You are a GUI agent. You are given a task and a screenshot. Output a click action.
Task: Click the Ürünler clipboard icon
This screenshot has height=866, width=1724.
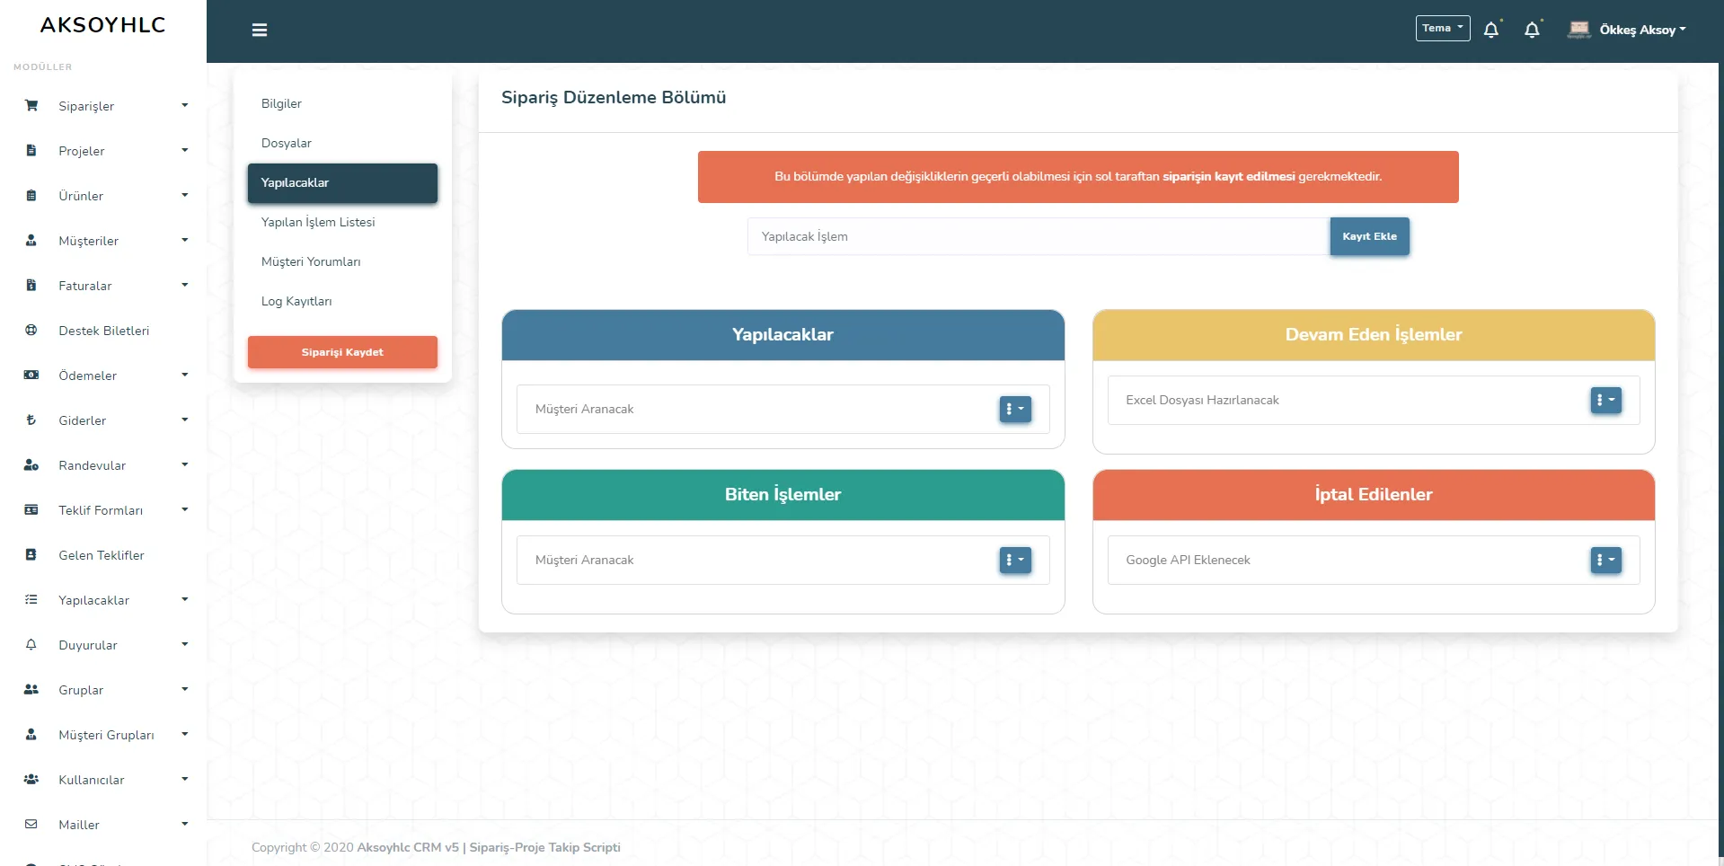[31, 195]
